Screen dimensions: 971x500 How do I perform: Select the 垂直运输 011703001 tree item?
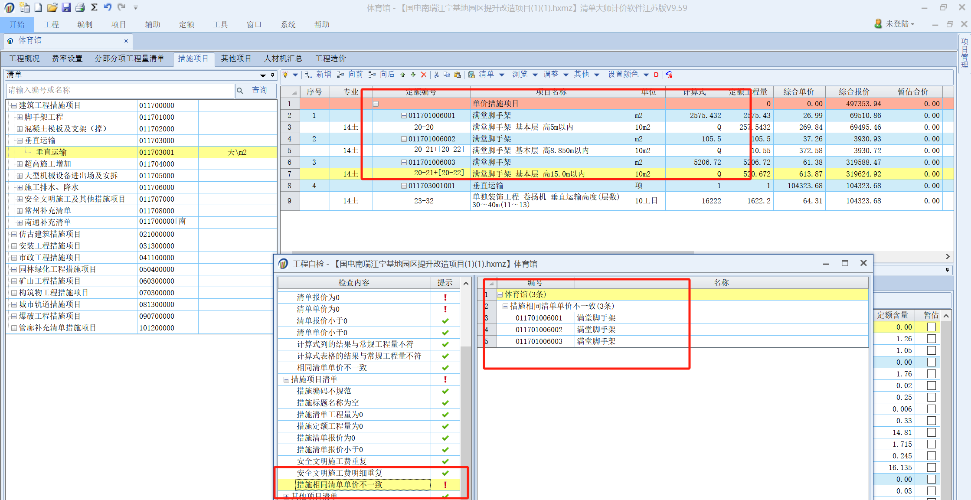coord(141,152)
